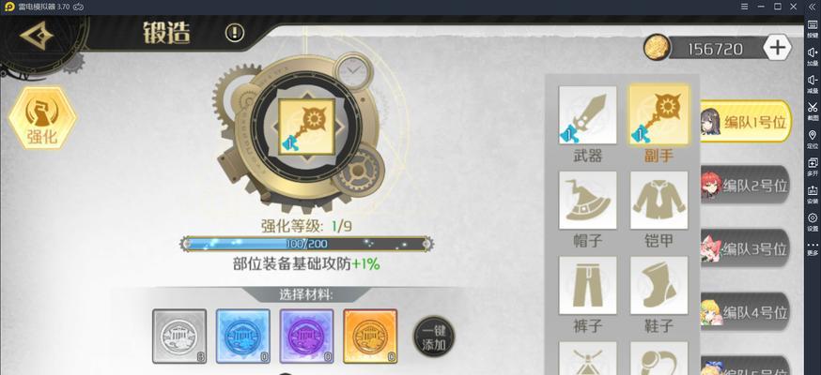This screenshot has width=821, height=375.
Task: Click the enhancement progress bar 100/200
Action: [x=307, y=244]
